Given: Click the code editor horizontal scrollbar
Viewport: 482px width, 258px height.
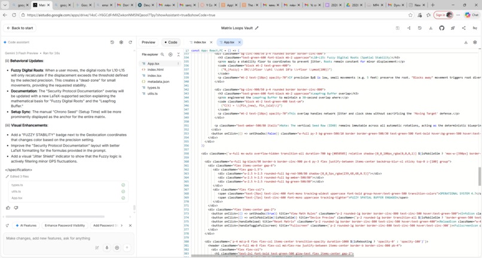Looking at the screenshot, I should [x=272, y=256].
